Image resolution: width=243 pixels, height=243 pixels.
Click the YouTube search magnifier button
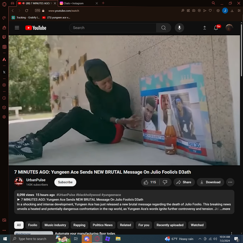click(163, 28)
